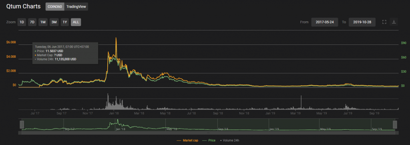
Task: Toggle Volume 24h series in legend
Action: coord(229,141)
